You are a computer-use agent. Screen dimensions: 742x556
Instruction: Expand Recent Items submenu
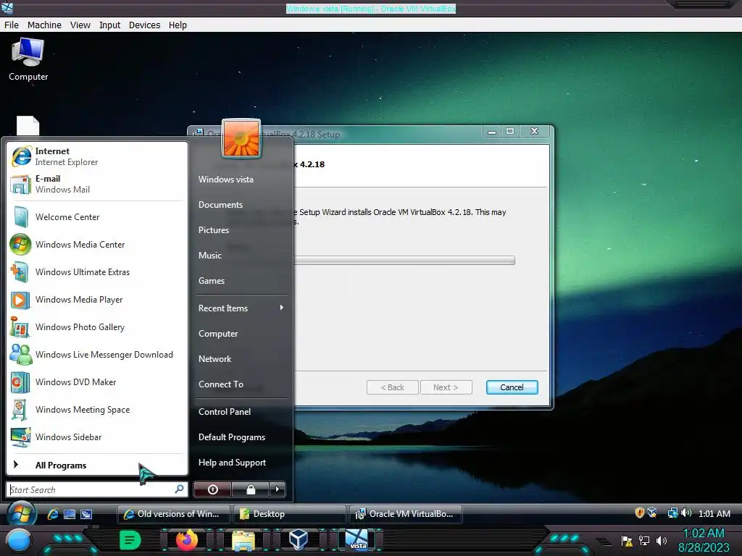(x=241, y=308)
